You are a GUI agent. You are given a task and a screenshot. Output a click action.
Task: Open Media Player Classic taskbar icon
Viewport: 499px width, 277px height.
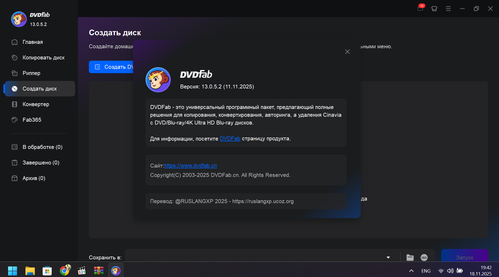coord(82,271)
